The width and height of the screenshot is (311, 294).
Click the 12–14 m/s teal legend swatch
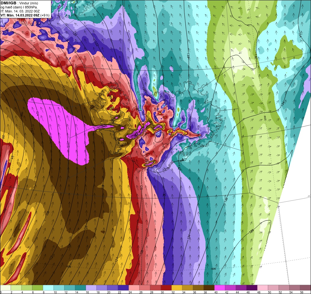click(70, 288)
